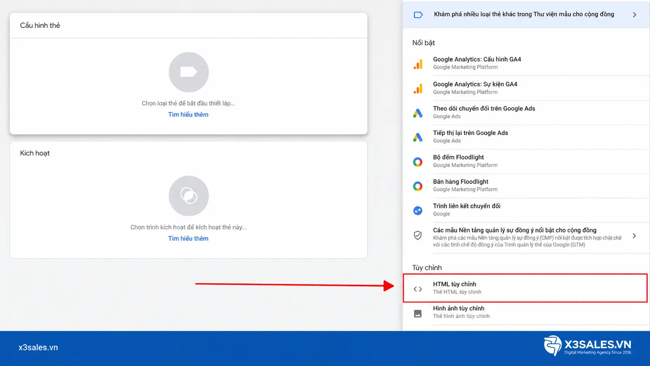Click the Tùy chỉnh section heading
The width and height of the screenshot is (650, 366).
427,268
